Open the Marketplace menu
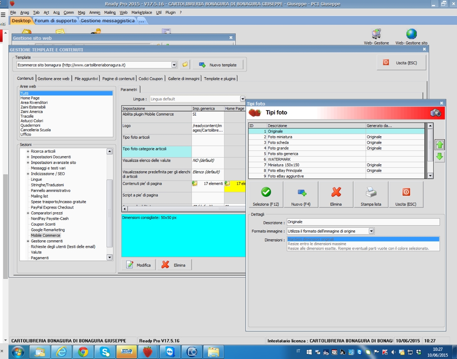Image resolution: width=457 pixels, height=359 pixels. 142,12
